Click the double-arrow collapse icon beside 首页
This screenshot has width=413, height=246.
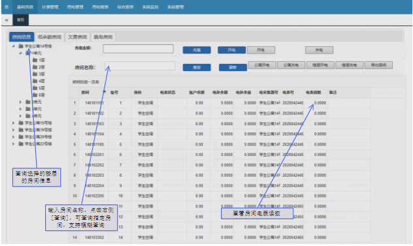coord(7,20)
